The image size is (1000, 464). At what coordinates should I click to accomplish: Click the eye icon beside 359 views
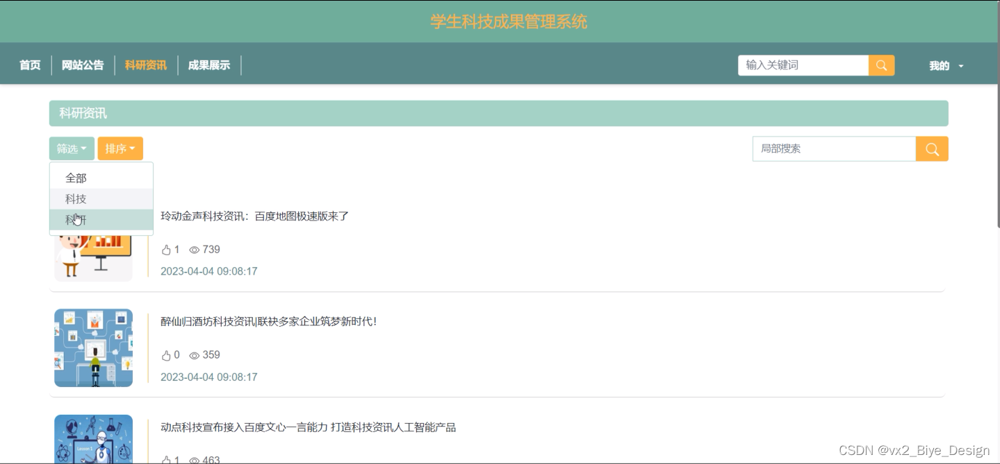pos(195,355)
